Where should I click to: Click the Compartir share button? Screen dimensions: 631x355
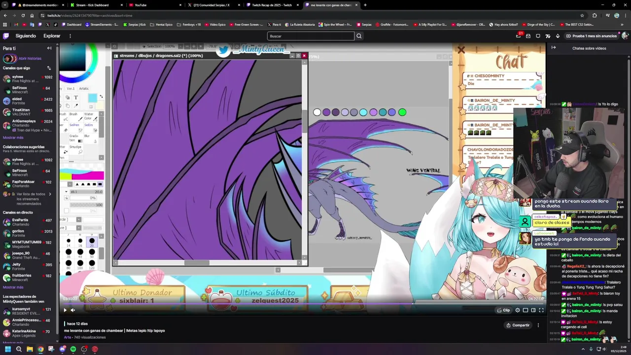(x=518, y=325)
